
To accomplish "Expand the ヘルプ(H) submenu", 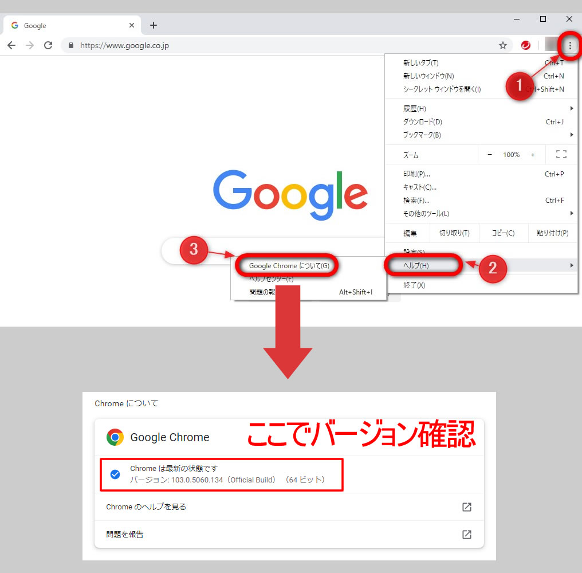I will [481, 265].
